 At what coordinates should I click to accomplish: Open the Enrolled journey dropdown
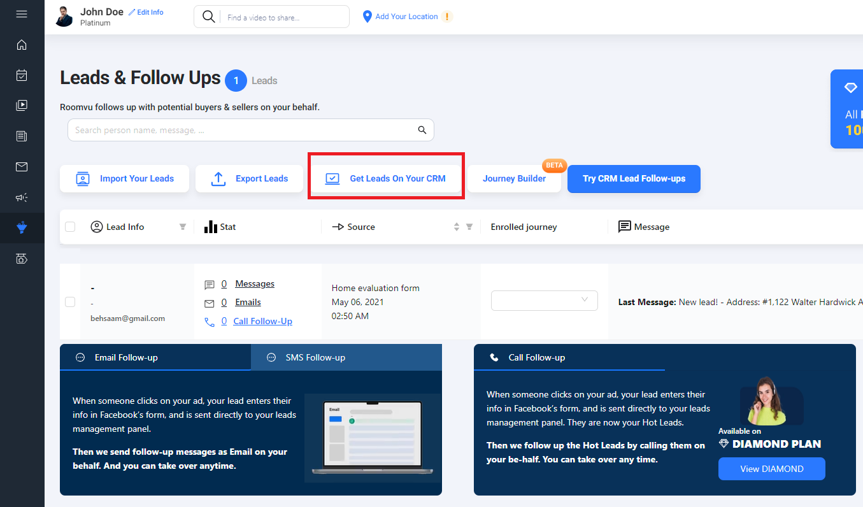[544, 301]
